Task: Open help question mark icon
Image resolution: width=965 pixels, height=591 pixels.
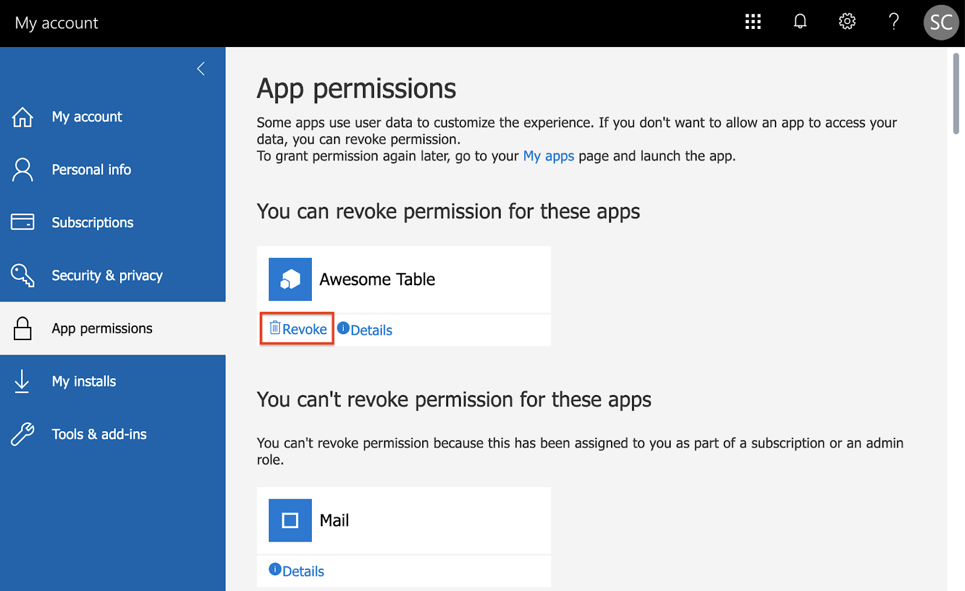Action: [894, 22]
